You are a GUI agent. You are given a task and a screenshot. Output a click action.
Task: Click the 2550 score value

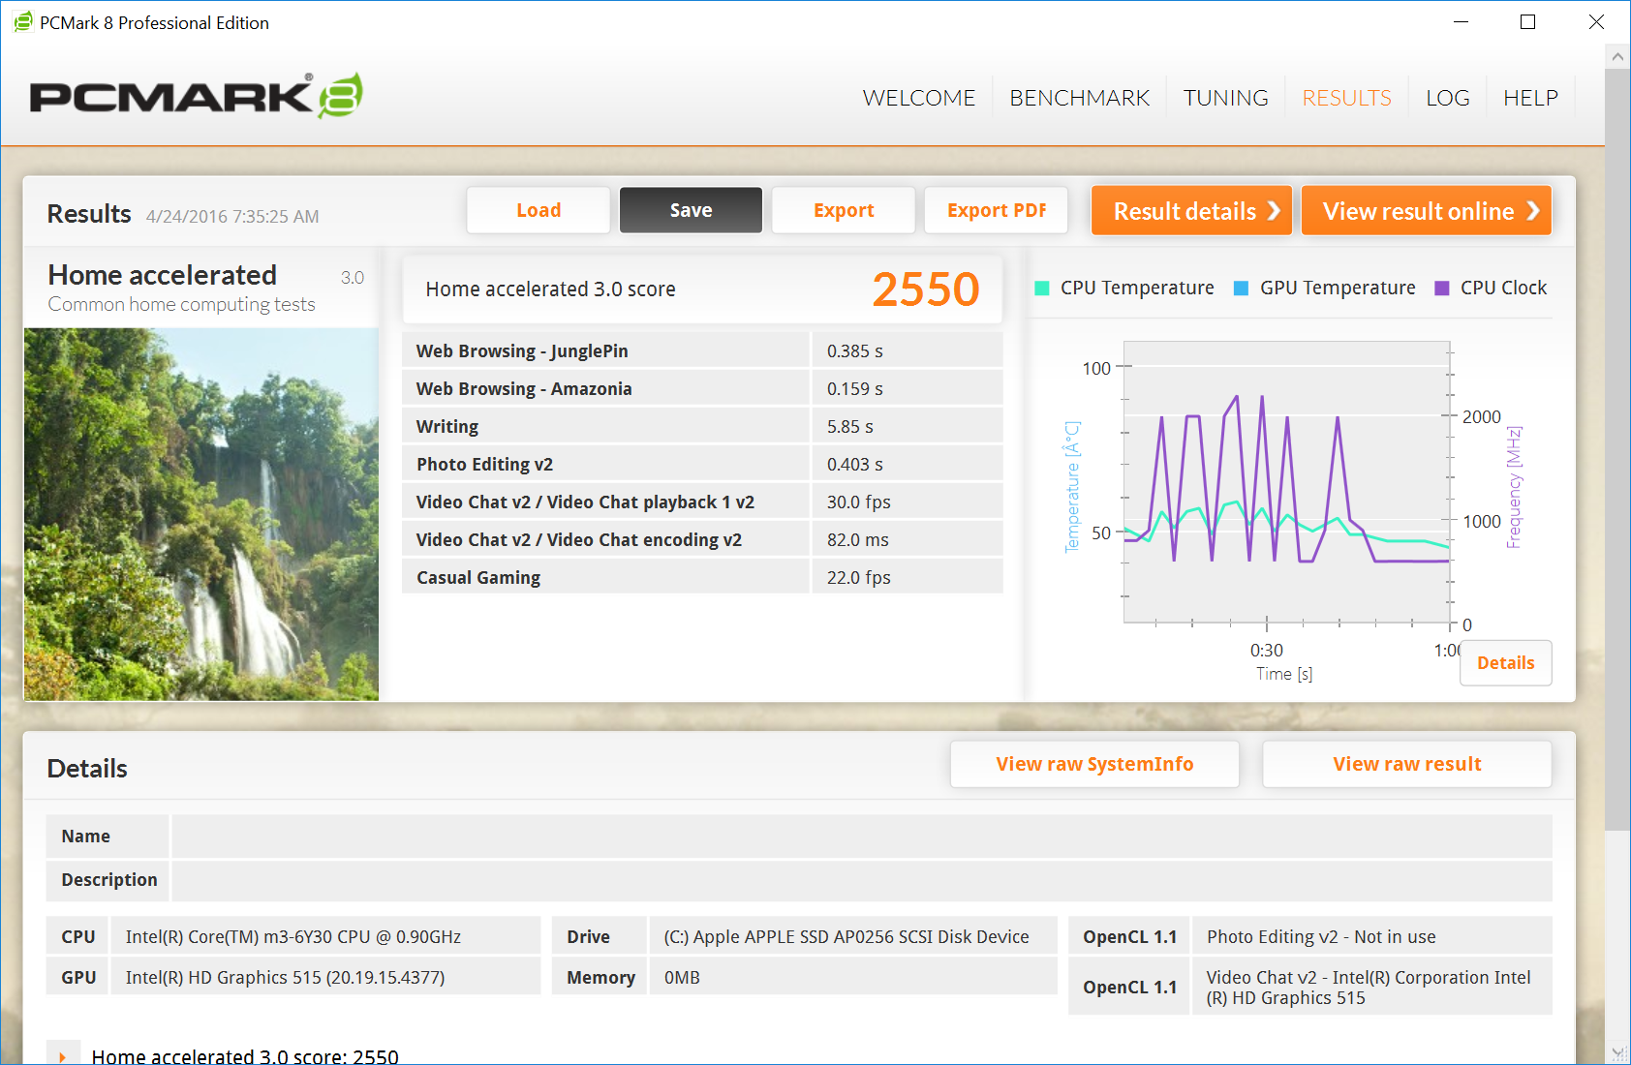coord(926,289)
